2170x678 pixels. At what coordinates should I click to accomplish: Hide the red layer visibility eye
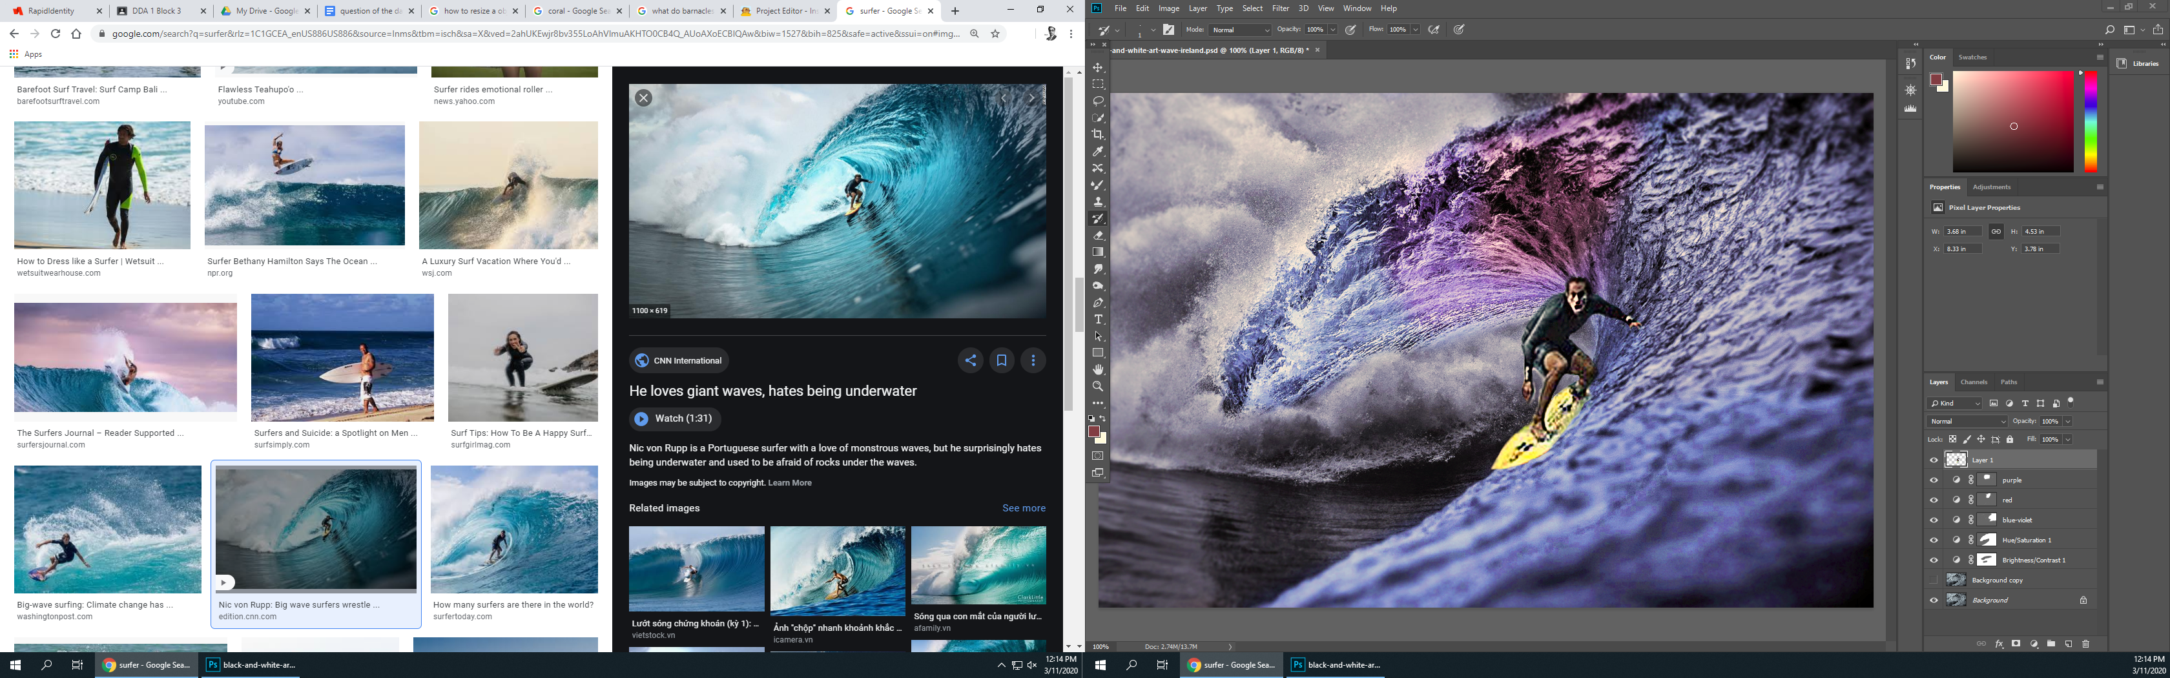tap(1933, 500)
